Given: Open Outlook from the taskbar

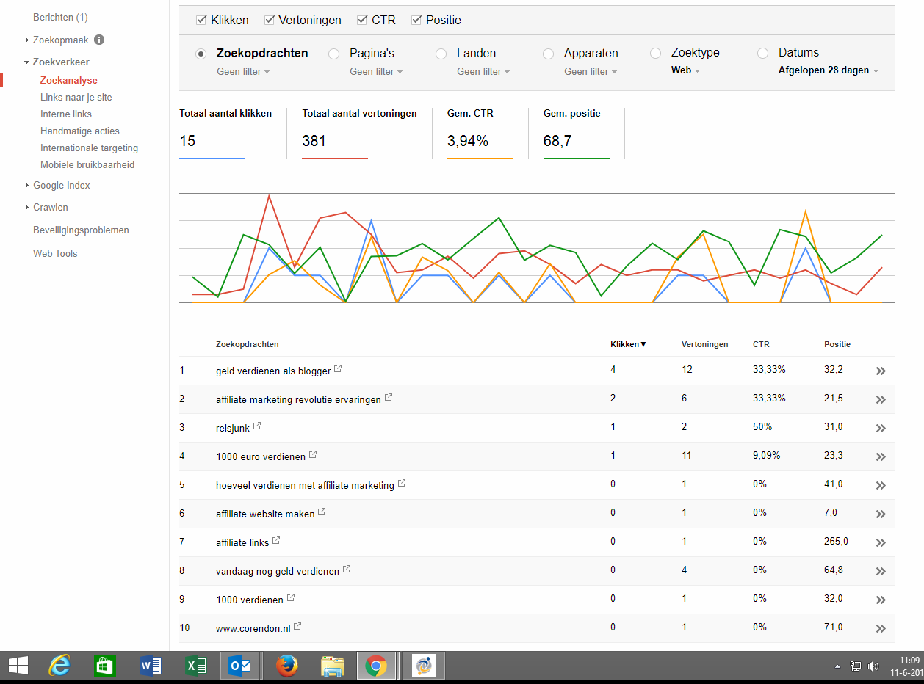Looking at the screenshot, I should tap(240, 666).
